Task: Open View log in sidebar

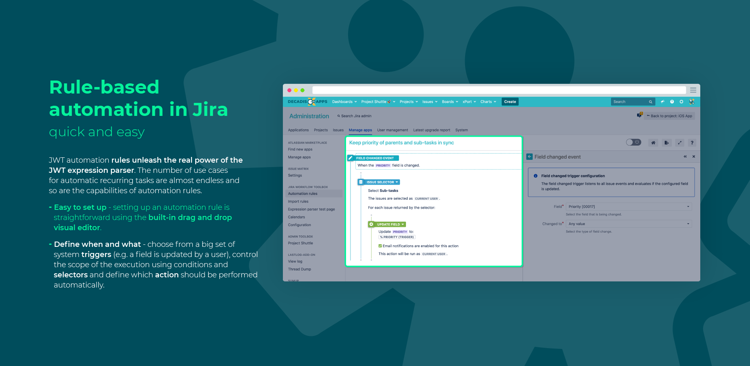Action: pyautogui.click(x=295, y=261)
